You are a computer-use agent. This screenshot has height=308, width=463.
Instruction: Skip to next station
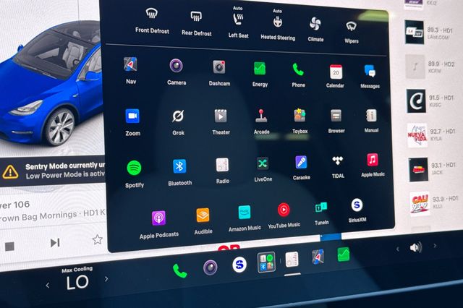coord(55,243)
